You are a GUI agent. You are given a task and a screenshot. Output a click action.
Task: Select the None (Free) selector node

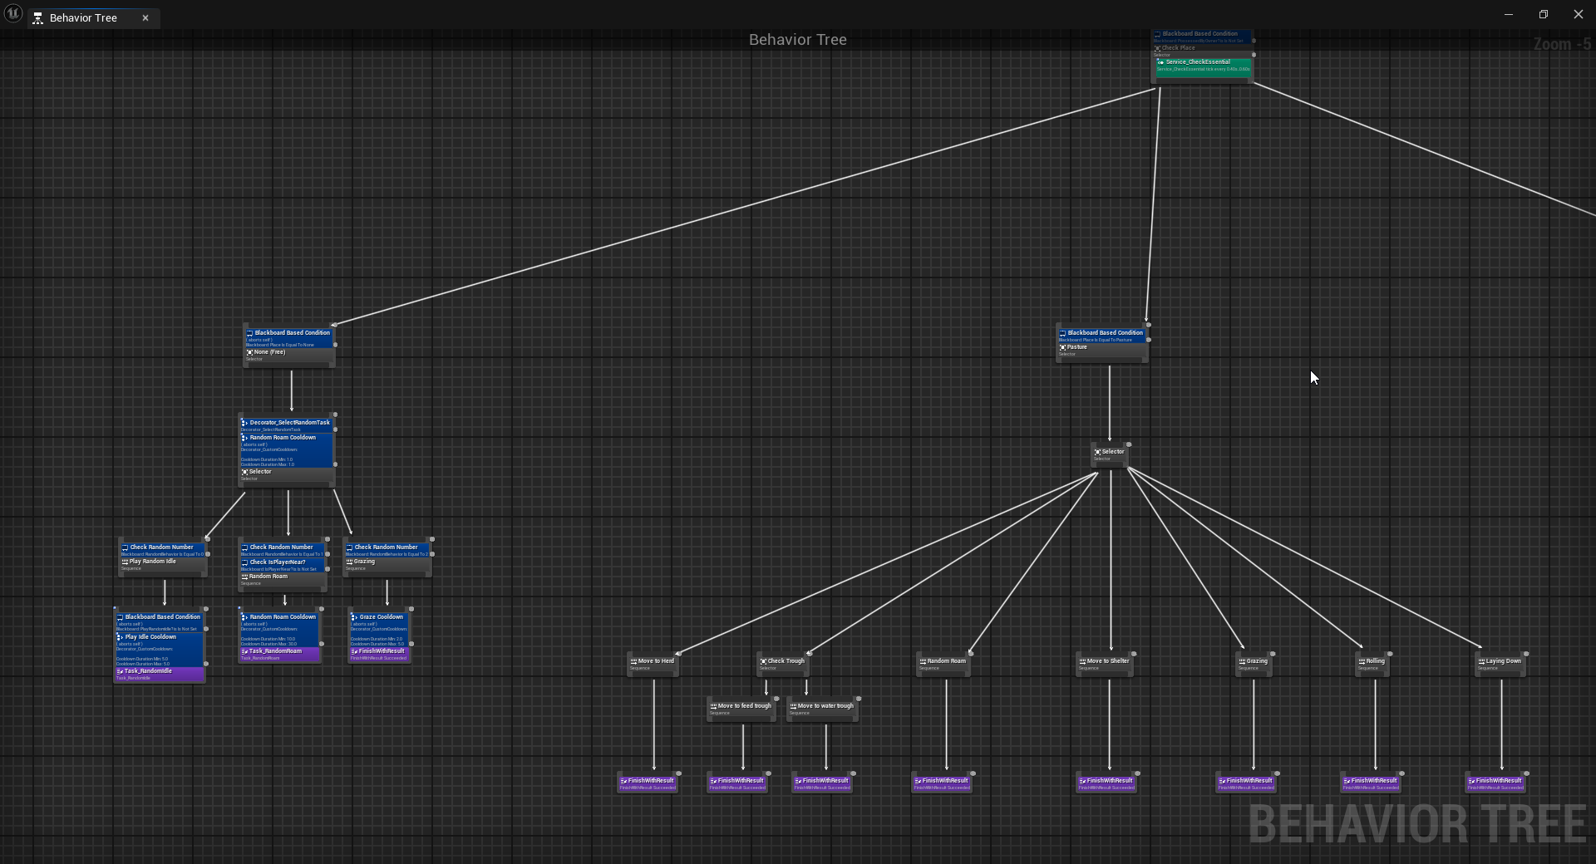click(288, 355)
